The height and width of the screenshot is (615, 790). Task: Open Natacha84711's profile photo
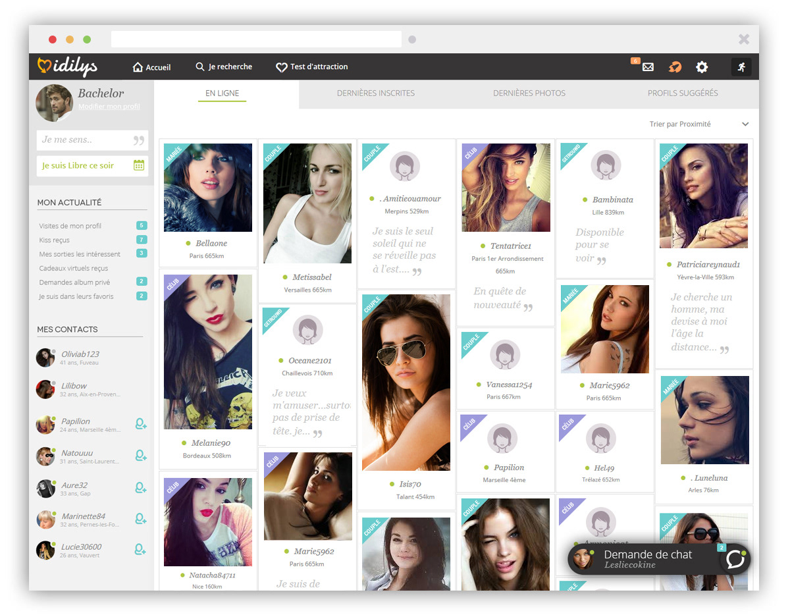click(x=208, y=522)
